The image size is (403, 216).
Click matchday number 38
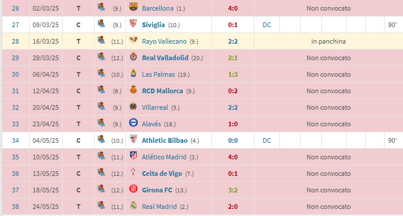click(x=15, y=207)
